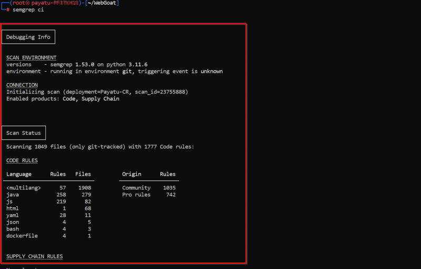Screen dimensions: 421x269
Task: Click 'Enabled products: Code, Supply Chain' line
Action: (x=63, y=99)
